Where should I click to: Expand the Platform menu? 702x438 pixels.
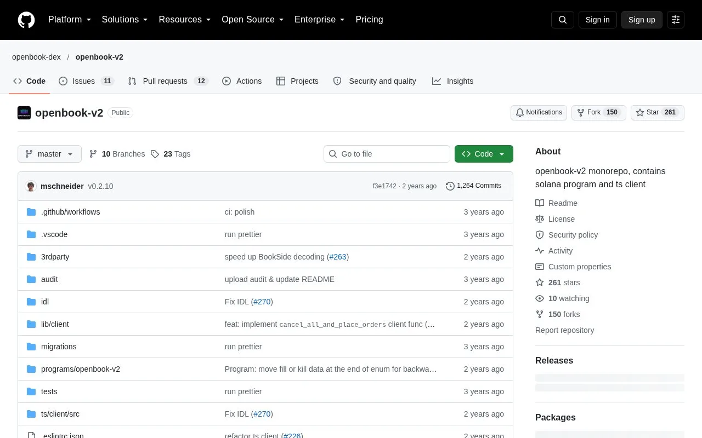pos(70,20)
